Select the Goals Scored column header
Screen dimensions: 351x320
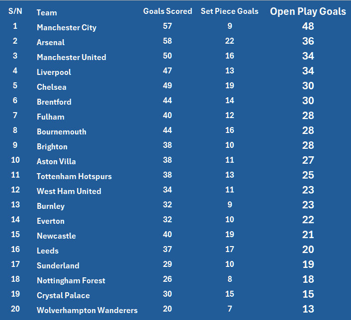168,11
